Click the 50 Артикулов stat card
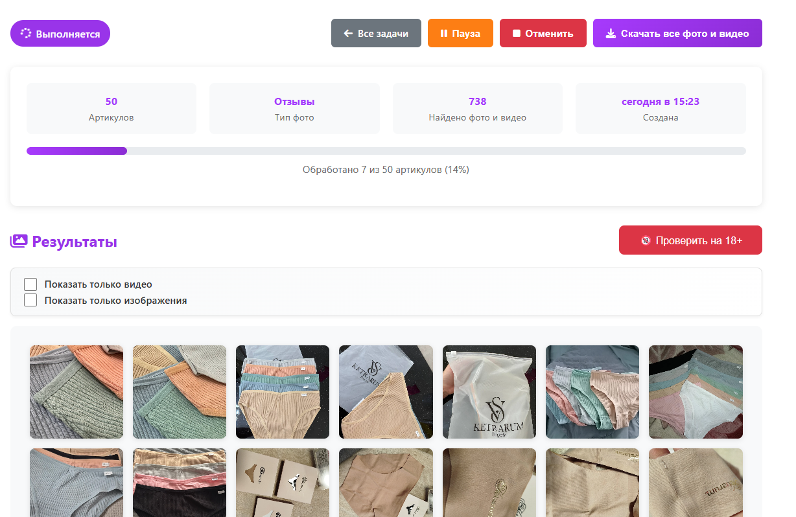The image size is (796, 517). point(111,109)
